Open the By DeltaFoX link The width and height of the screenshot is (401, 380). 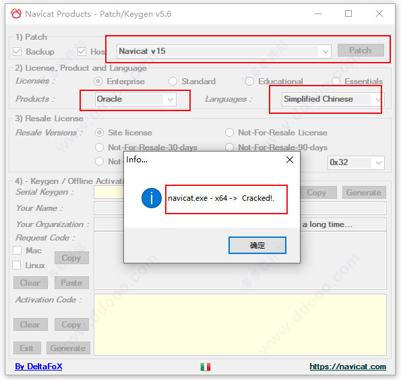pyautogui.click(x=38, y=367)
